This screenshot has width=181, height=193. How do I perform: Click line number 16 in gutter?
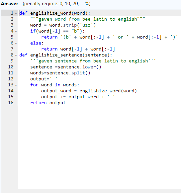tap(11, 103)
